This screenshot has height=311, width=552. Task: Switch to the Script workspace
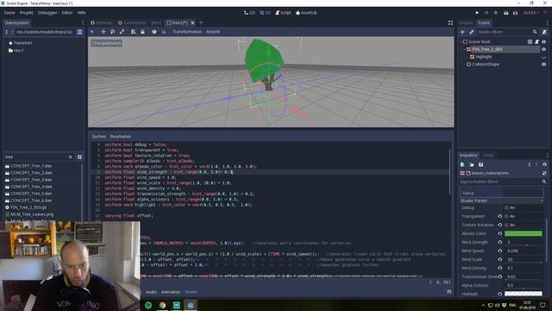(x=283, y=13)
